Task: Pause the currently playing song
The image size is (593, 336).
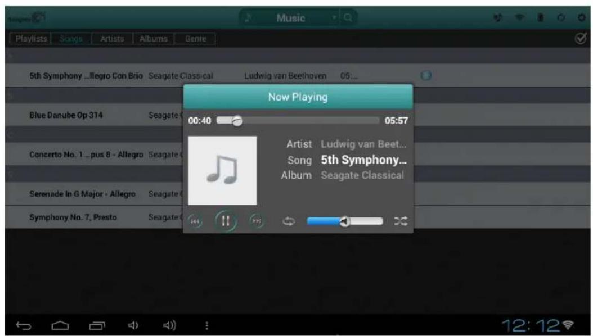Action: [226, 221]
